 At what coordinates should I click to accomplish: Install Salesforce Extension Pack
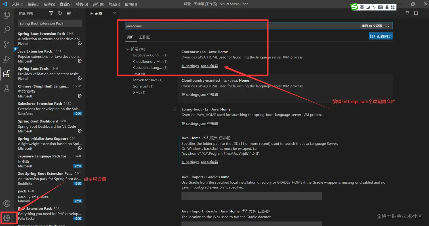pos(78,114)
